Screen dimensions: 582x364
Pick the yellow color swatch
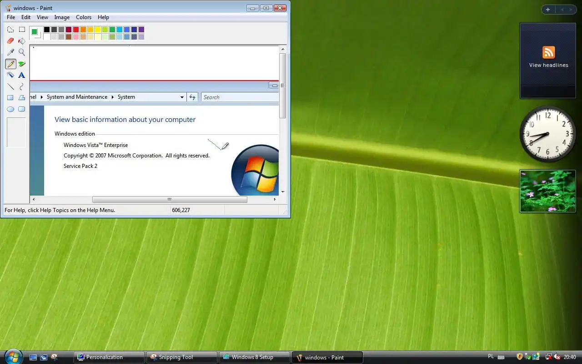coord(98,30)
